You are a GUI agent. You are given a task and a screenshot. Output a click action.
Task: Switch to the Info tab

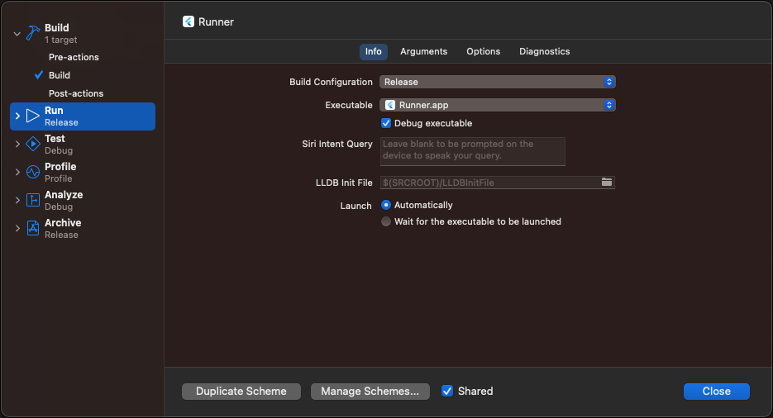373,51
